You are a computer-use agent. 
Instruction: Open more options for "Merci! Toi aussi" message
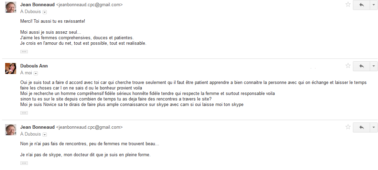pyautogui.click(x=374, y=5)
